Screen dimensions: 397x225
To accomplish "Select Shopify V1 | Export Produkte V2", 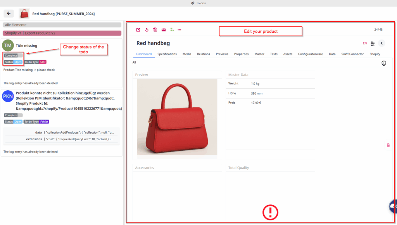I will (62, 33).
